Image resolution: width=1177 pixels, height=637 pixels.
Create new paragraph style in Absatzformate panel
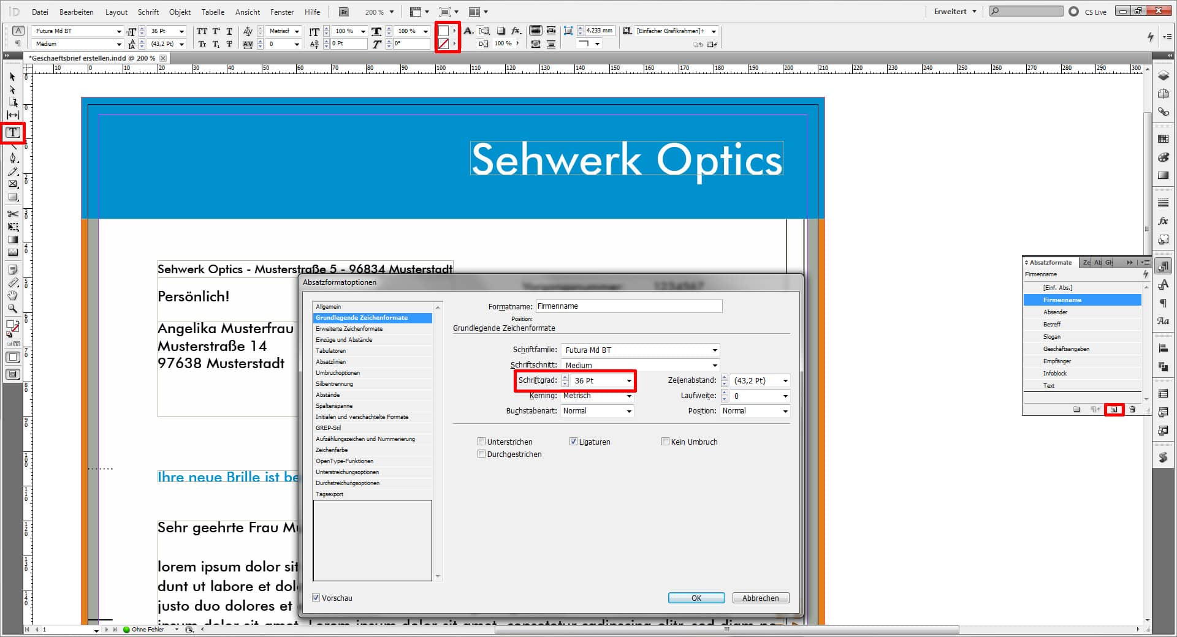click(x=1114, y=410)
